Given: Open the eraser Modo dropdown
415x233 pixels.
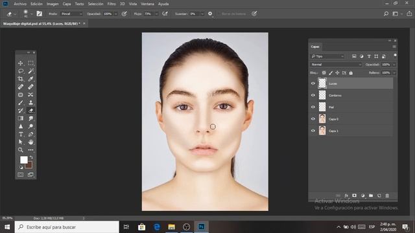Looking at the screenshot, I should [x=72, y=14].
